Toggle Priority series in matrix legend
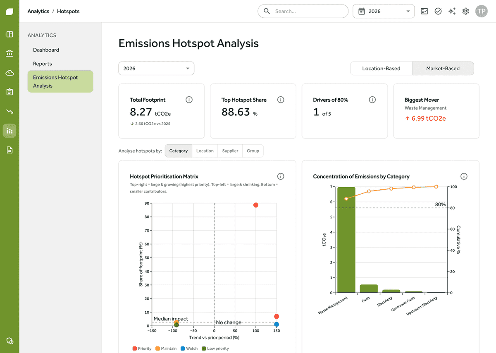 pyautogui.click(x=142, y=348)
